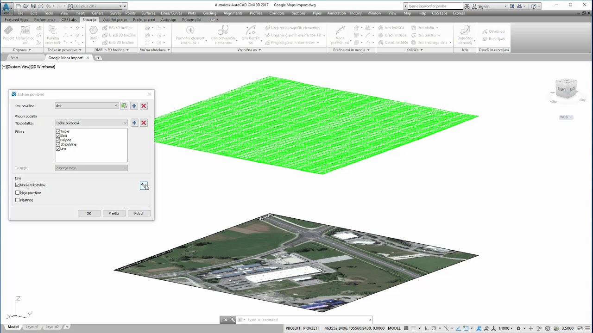Click the red X beside Tip podatka
593x333 pixels.
(144, 123)
